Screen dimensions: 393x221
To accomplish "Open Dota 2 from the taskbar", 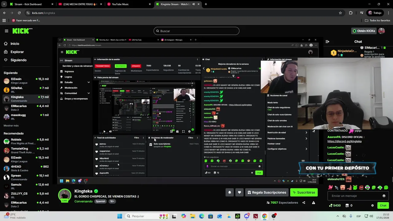I will 255,216.
